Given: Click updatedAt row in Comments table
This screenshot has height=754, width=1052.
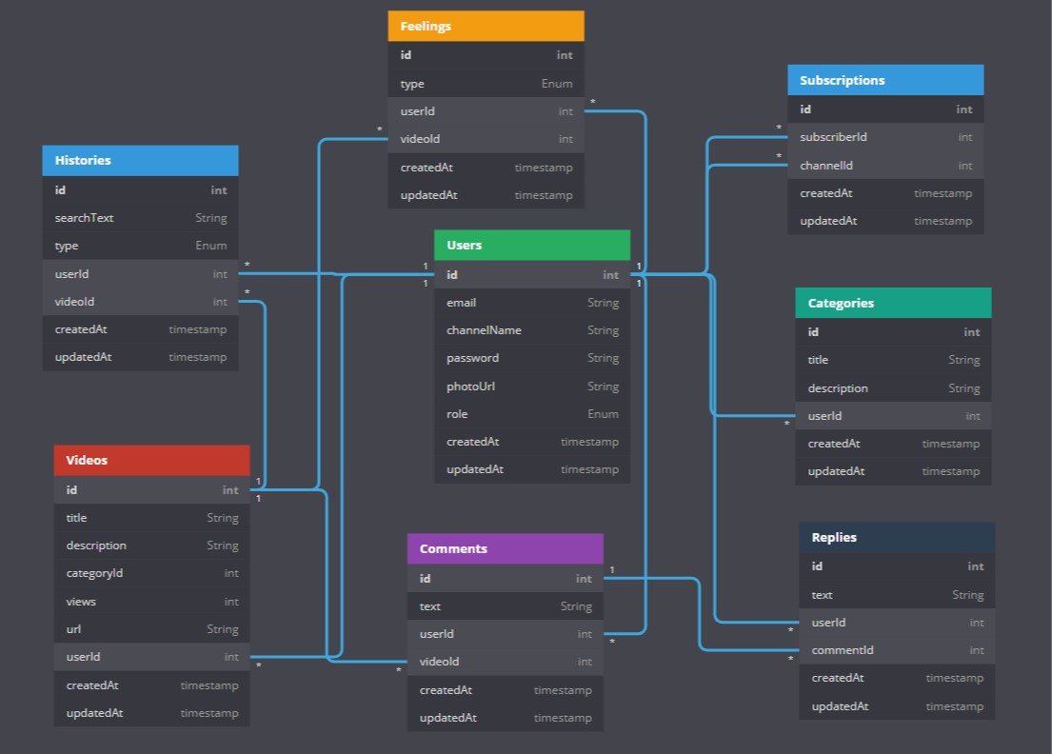Looking at the screenshot, I should pos(506,718).
